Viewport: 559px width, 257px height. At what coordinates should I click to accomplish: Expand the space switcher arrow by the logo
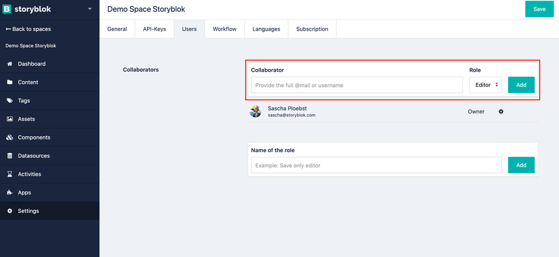[x=89, y=9]
